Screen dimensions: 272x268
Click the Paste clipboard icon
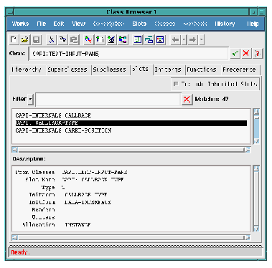pyautogui.click(x=74, y=39)
